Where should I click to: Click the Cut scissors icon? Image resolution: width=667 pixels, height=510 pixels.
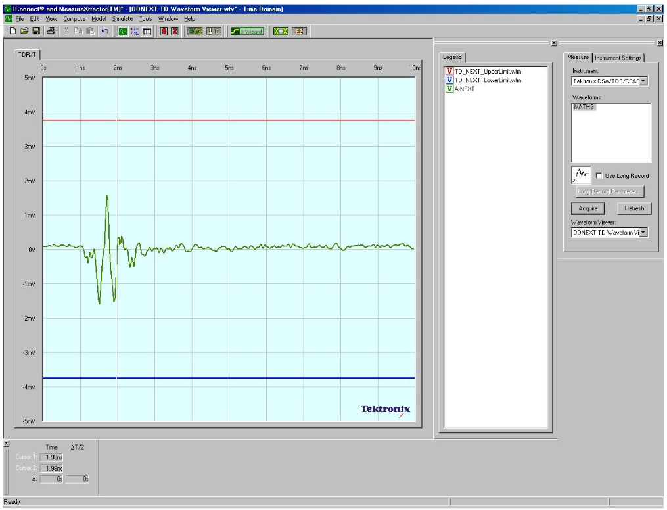66,31
